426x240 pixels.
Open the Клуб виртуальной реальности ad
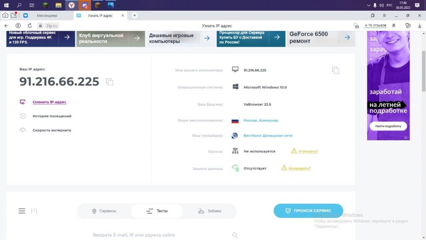pyautogui.click(x=111, y=39)
